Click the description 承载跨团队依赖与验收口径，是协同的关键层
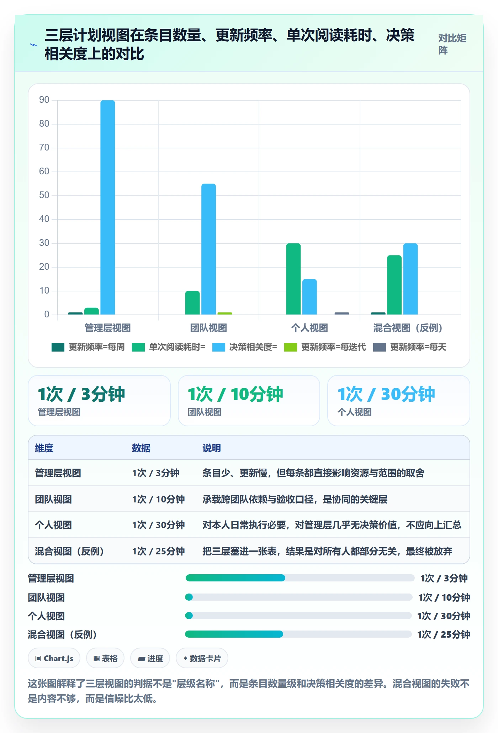This screenshot has width=498, height=733. (x=295, y=499)
